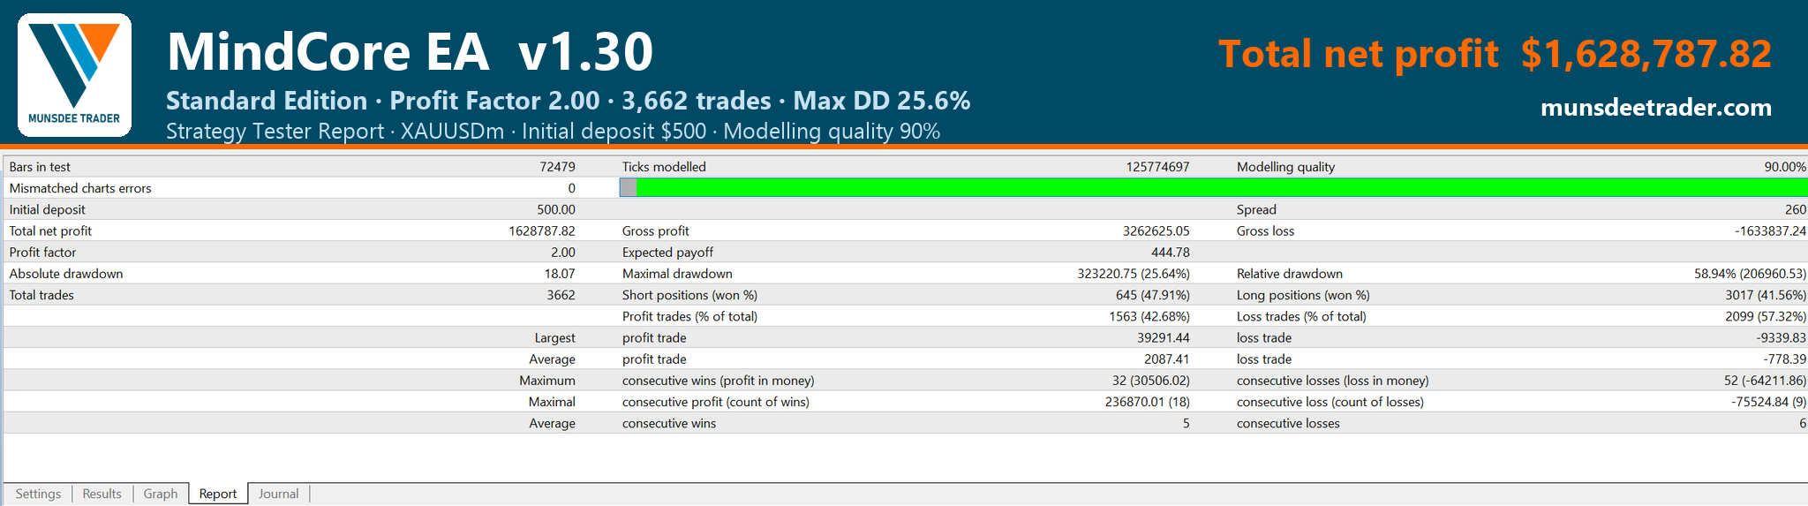The width and height of the screenshot is (1808, 506).
Task: Select average consecutive losses value 6
Action: coord(1802,424)
